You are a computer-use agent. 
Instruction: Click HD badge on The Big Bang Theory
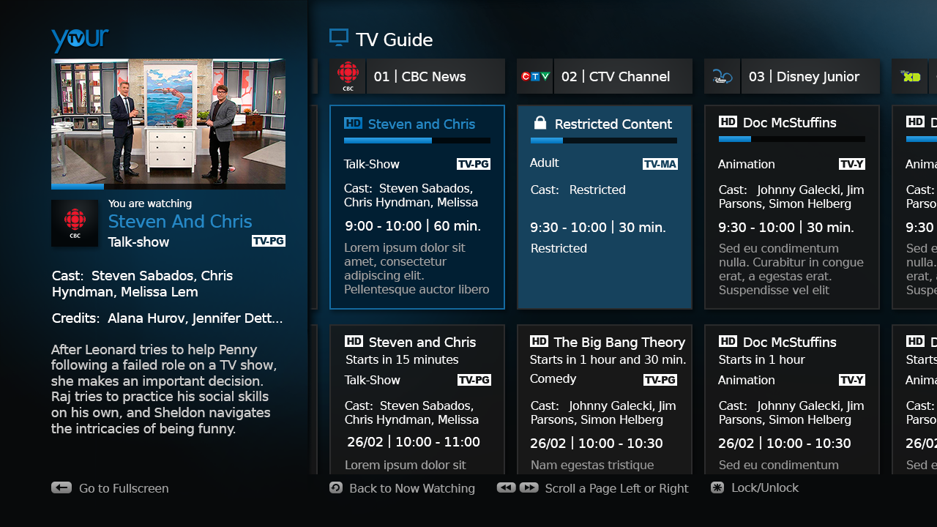tap(539, 341)
